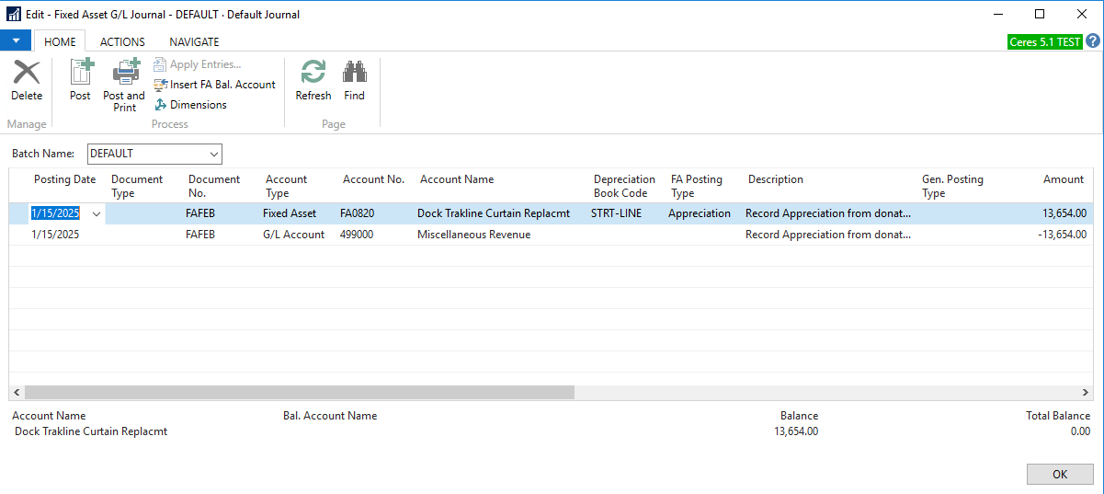Click the FA0820 account number cell
This screenshot has height=494, width=1104.
coord(358,213)
